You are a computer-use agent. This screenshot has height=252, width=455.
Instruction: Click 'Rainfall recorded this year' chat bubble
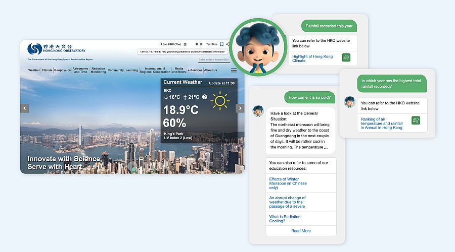point(329,26)
